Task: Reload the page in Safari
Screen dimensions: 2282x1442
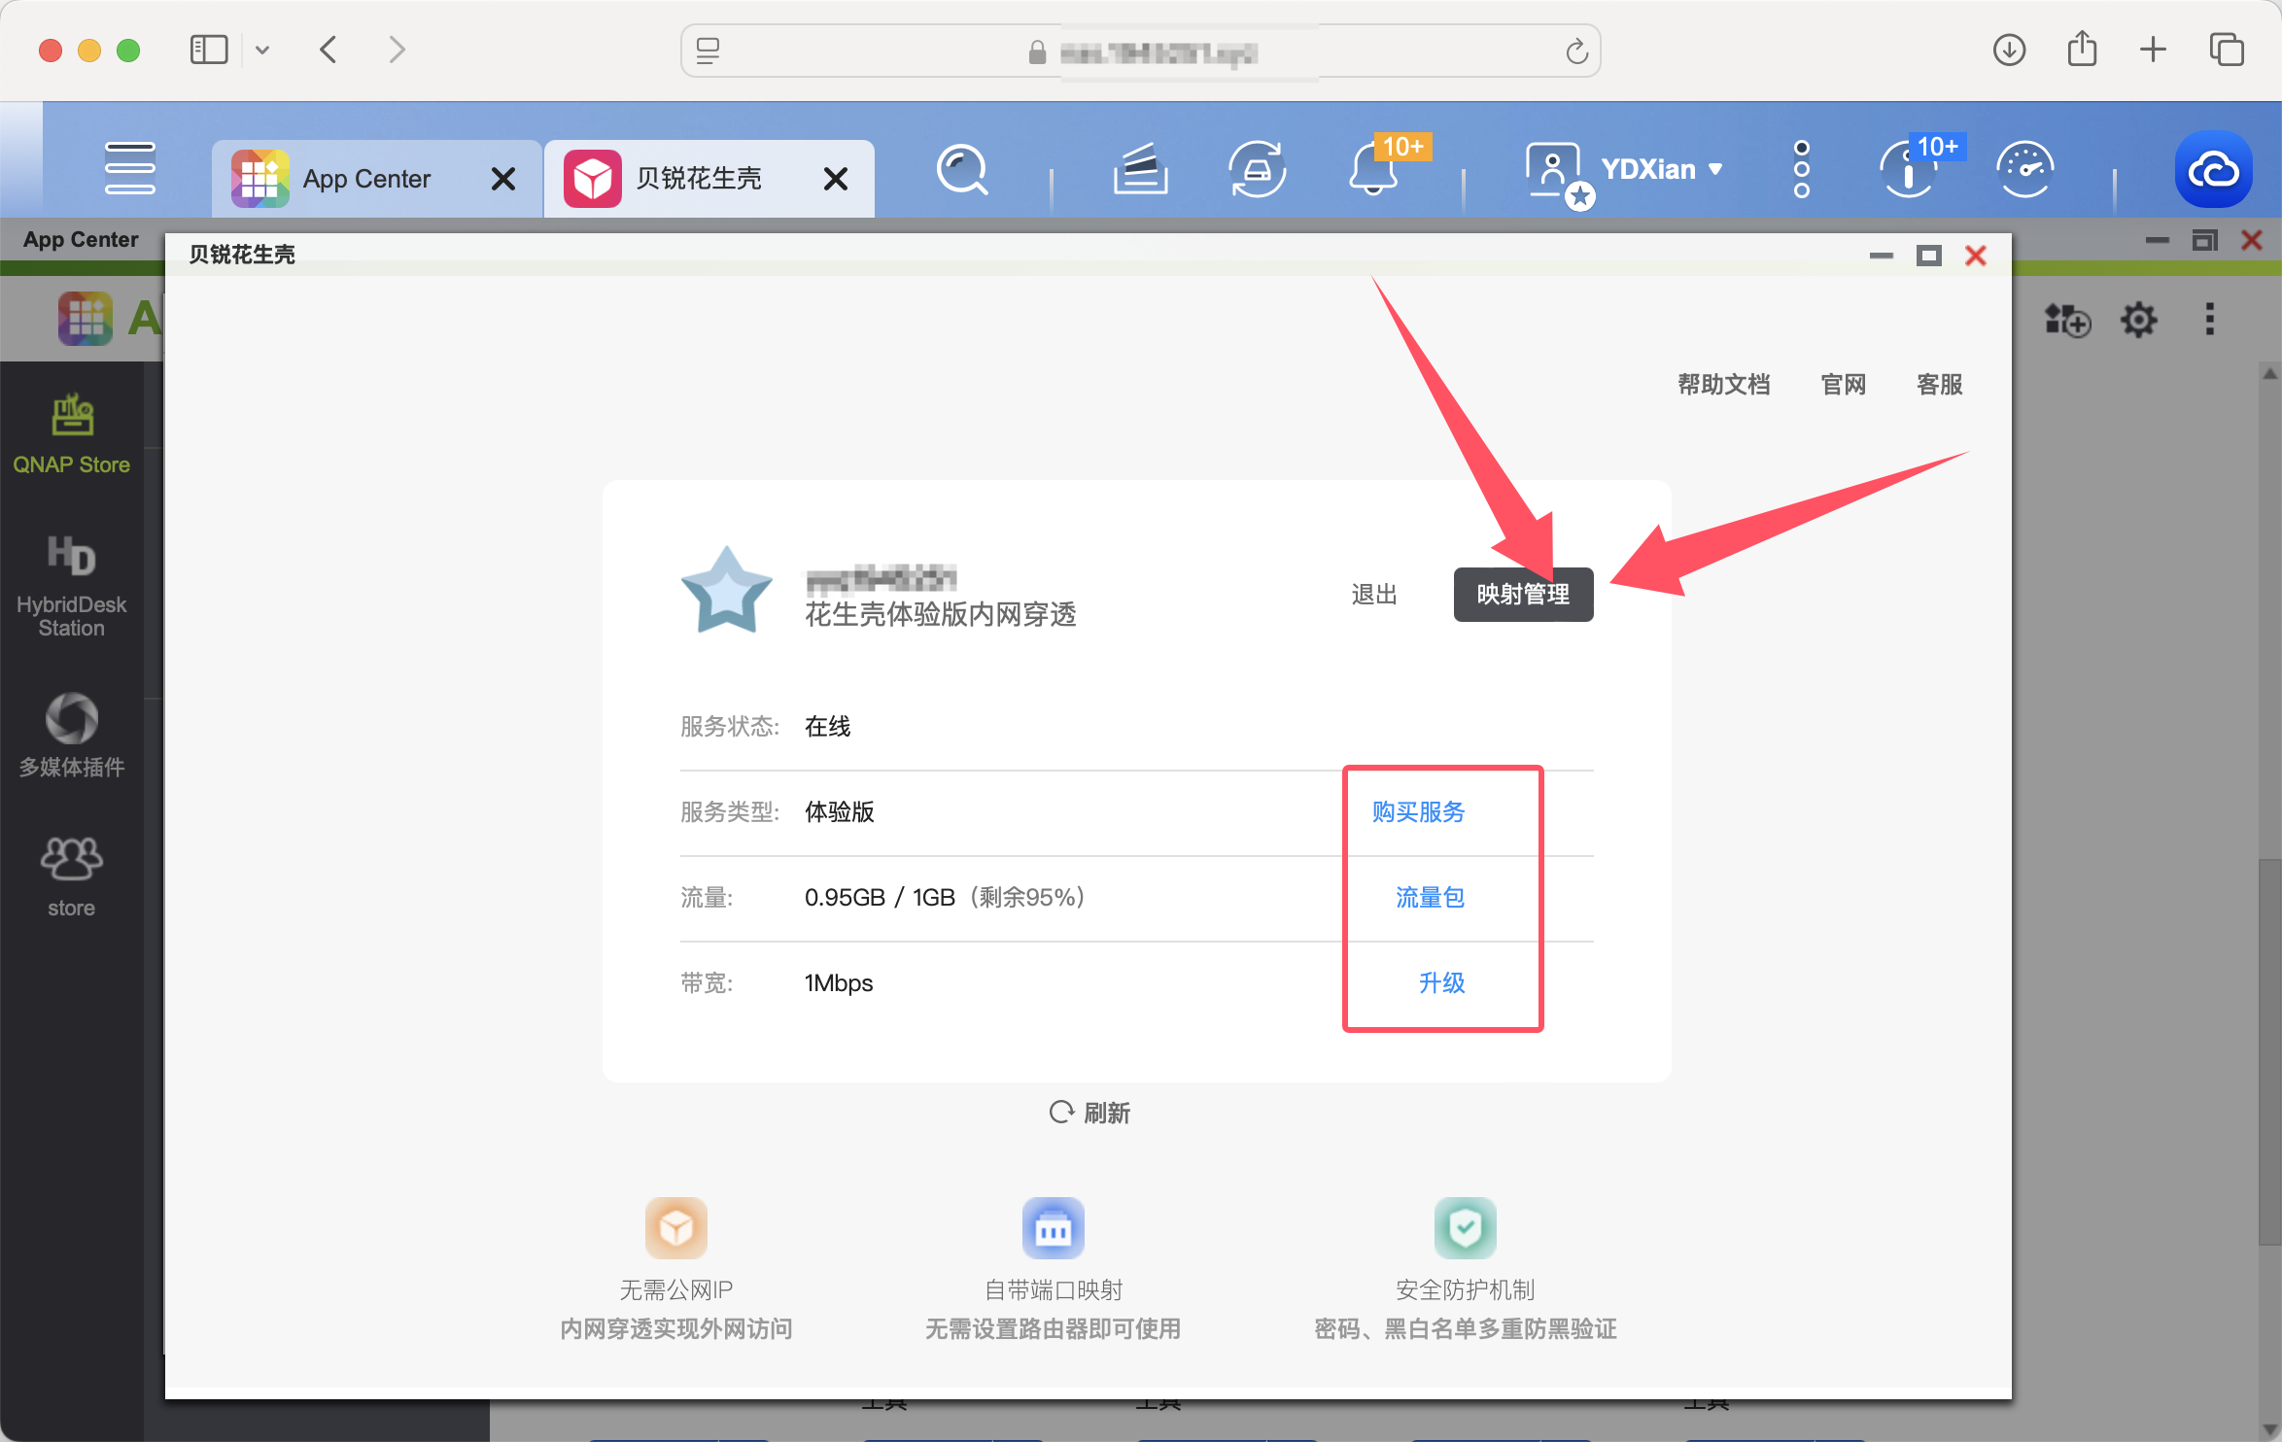Action: point(1576,51)
